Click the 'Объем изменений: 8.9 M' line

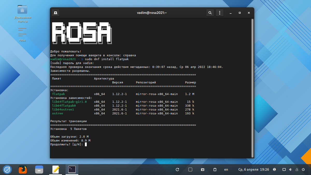70,141
